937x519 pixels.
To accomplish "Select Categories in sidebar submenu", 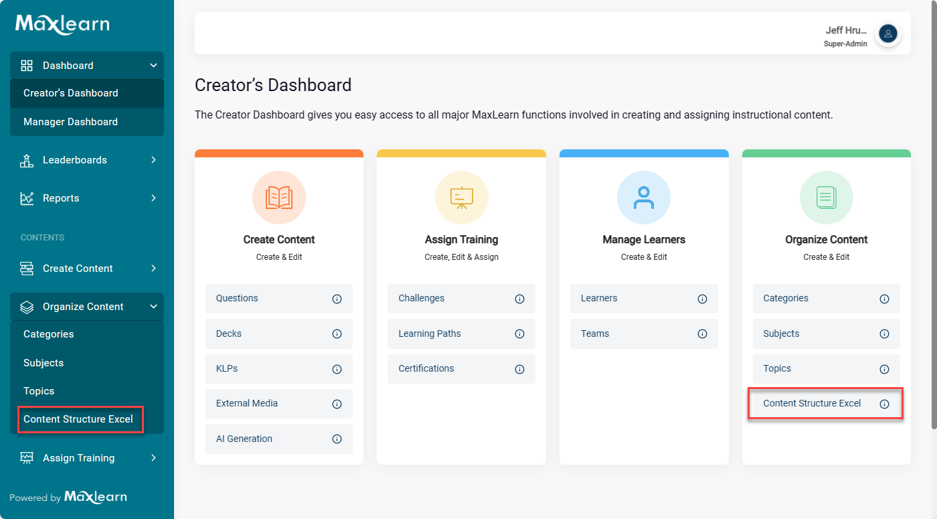I will click(87, 334).
